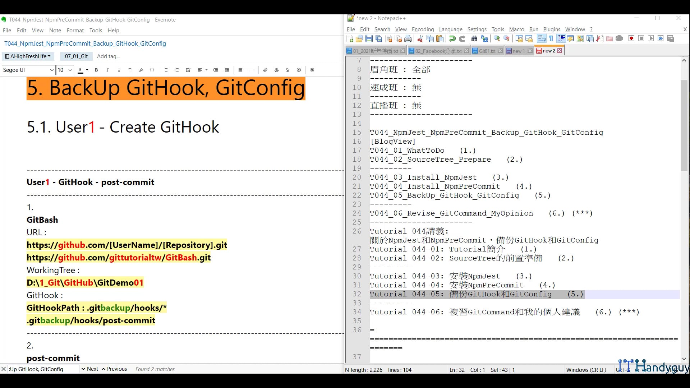690x388 pixels.
Task: Open the font size dropdown showing 10
Action: pyautogui.click(x=64, y=70)
